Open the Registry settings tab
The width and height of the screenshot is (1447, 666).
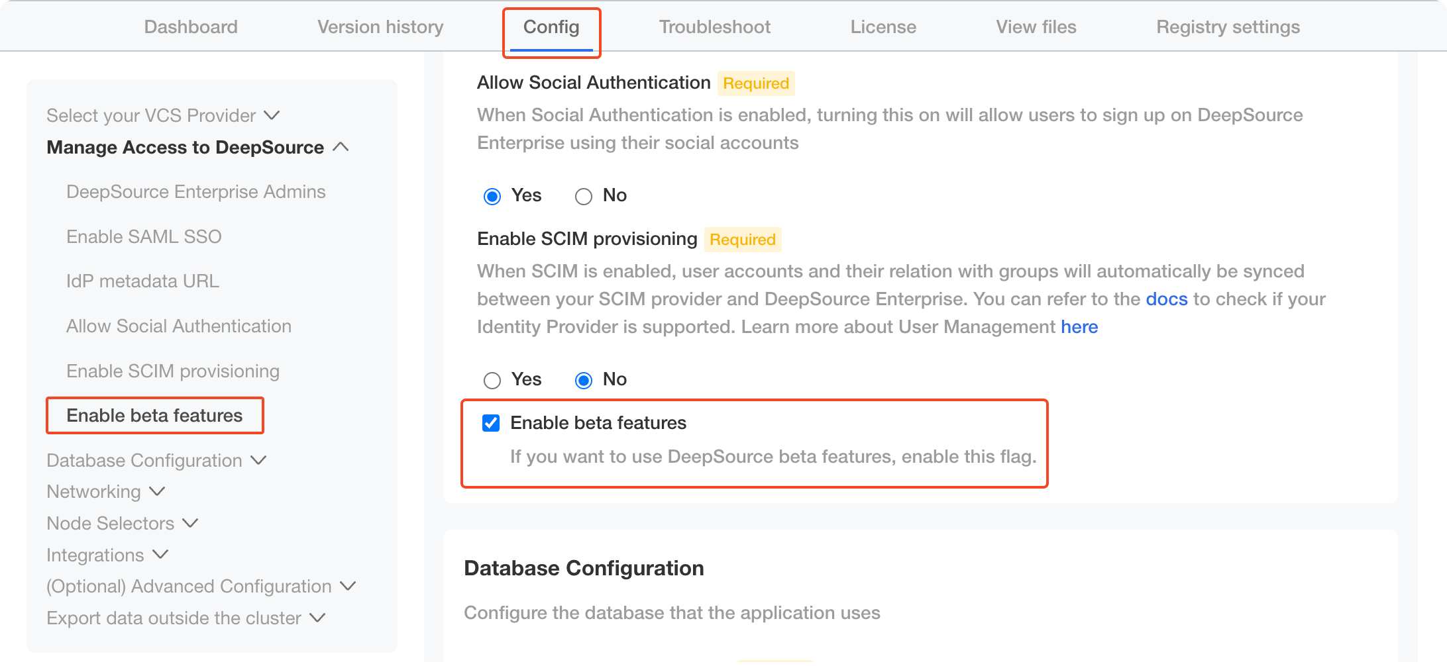tap(1228, 27)
